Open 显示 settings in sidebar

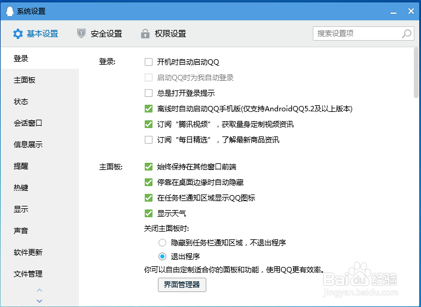pos(39,209)
